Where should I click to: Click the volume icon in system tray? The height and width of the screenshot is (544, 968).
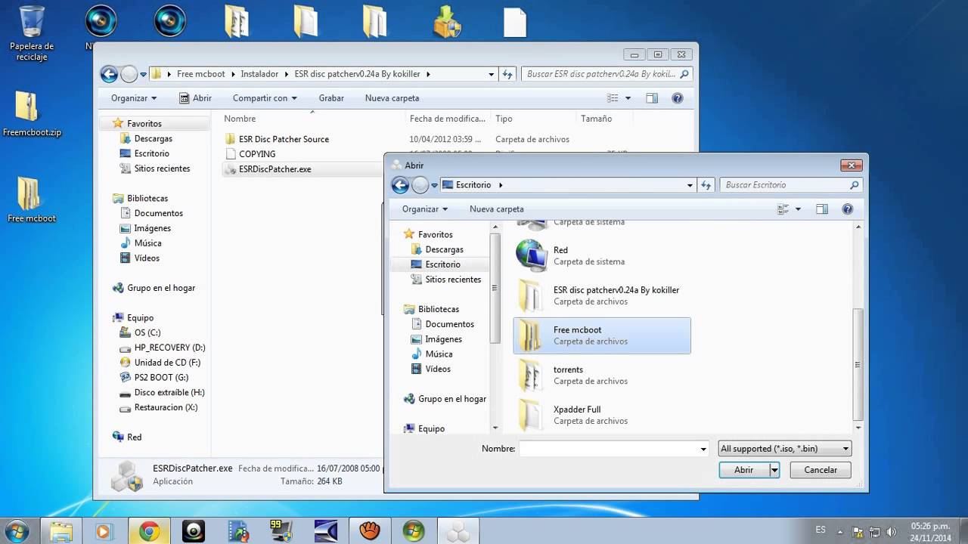(x=890, y=532)
